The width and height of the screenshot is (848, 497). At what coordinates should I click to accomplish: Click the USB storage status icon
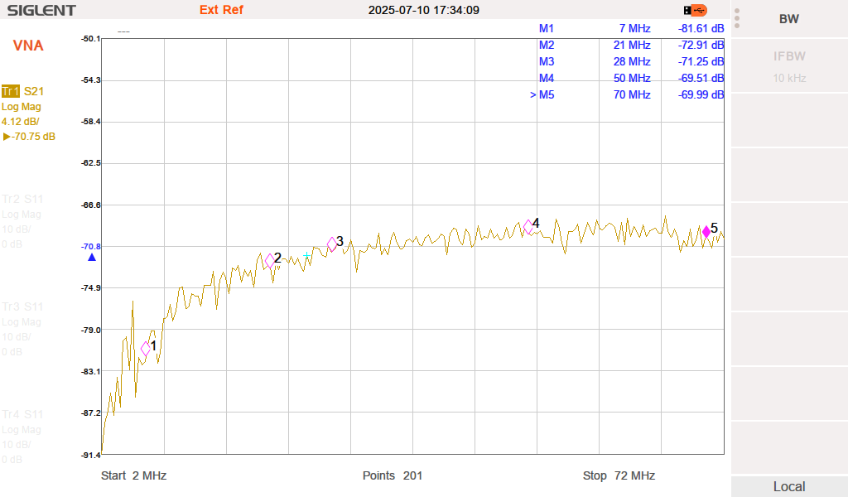click(x=696, y=10)
